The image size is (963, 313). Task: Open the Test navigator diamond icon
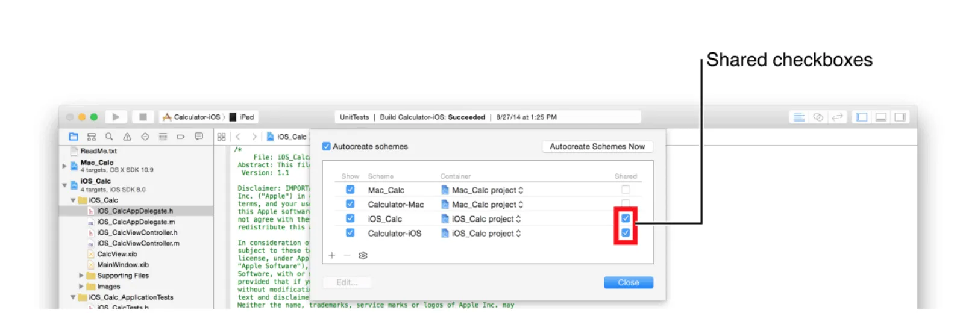click(x=145, y=137)
